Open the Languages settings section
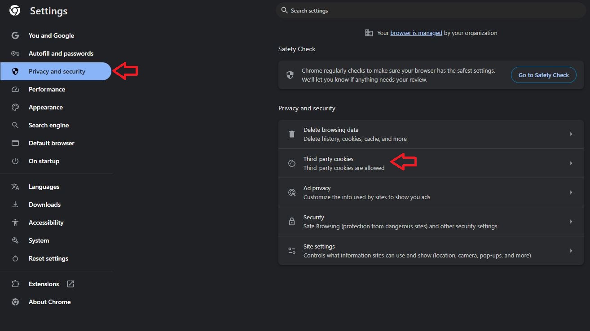Image resolution: width=590 pixels, height=331 pixels. [x=44, y=187]
